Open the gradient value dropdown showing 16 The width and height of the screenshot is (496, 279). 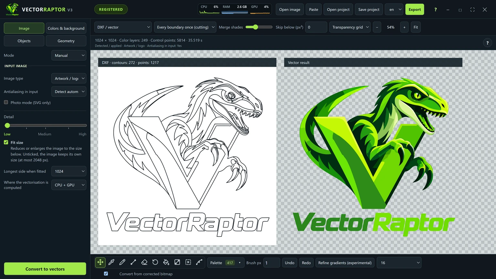[399, 263]
